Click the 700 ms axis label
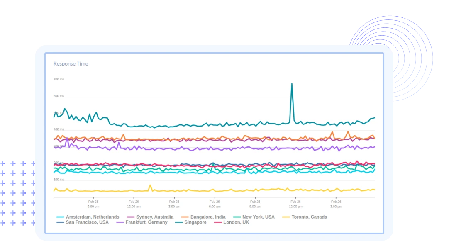 click(59, 79)
